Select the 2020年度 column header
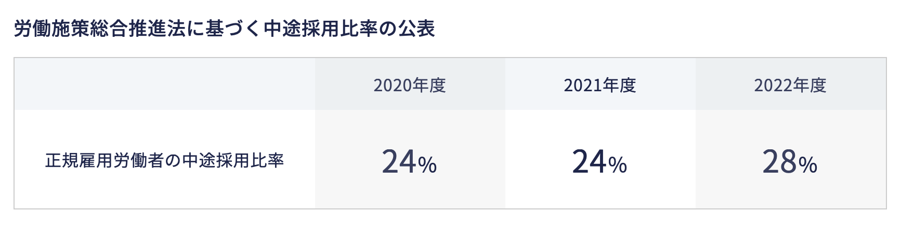 point(410,85)
